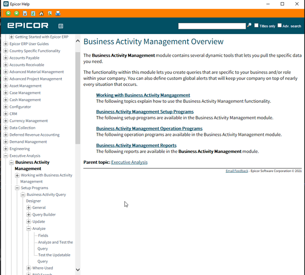Enable the Titles only checkbox
305x275 pixels.
tap(257, 25)
